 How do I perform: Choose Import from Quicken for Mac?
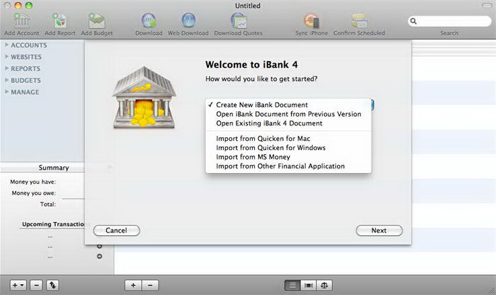pyautogui.click(x=288, y=139)
